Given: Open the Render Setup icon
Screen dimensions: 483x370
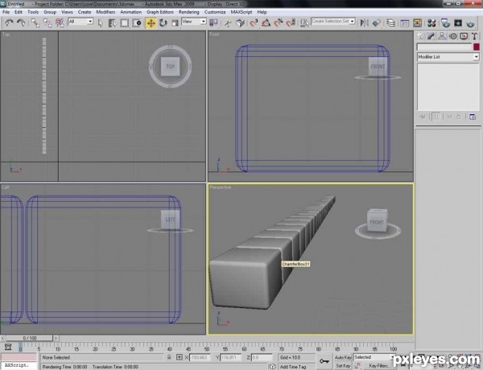Looking at the screenshot, I should 445,23.
